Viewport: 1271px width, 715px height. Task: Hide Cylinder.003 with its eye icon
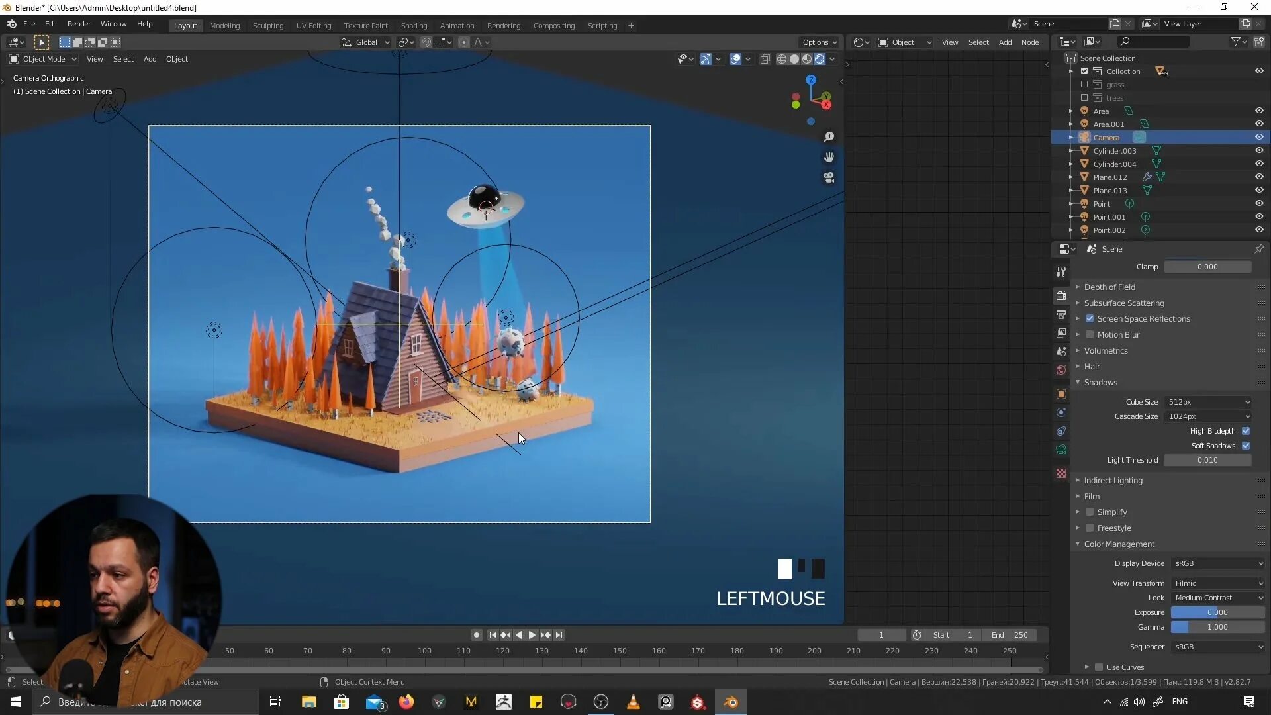[x=1259, y=151]
